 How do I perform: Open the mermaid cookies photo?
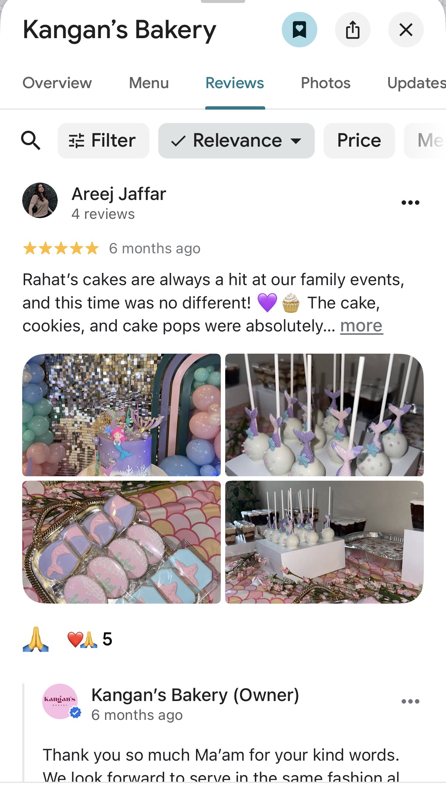coord(121,542)
